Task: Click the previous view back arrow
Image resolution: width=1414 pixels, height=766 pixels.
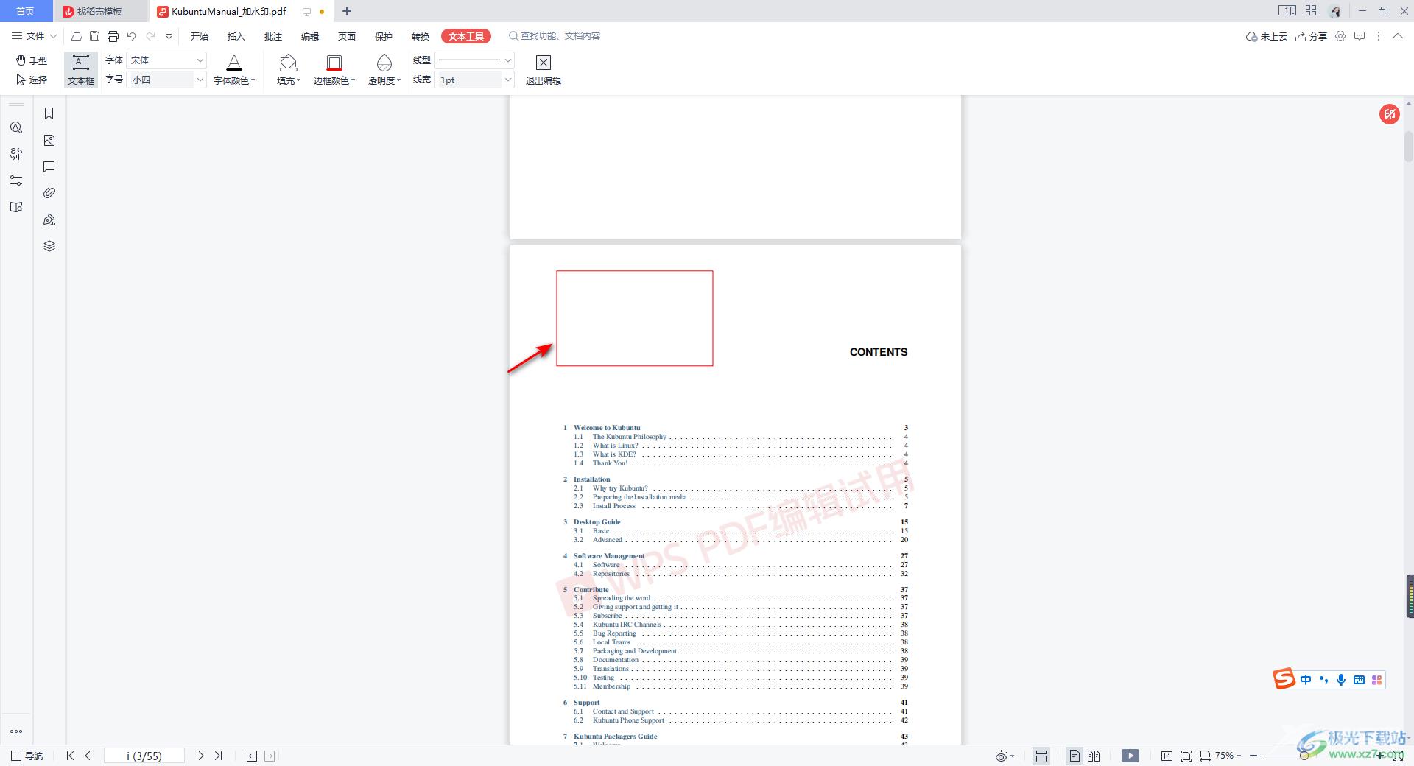Action: 252,756
